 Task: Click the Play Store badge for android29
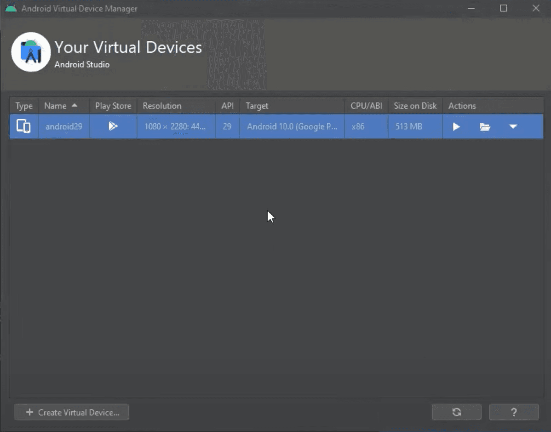click(x=113, y=126)
